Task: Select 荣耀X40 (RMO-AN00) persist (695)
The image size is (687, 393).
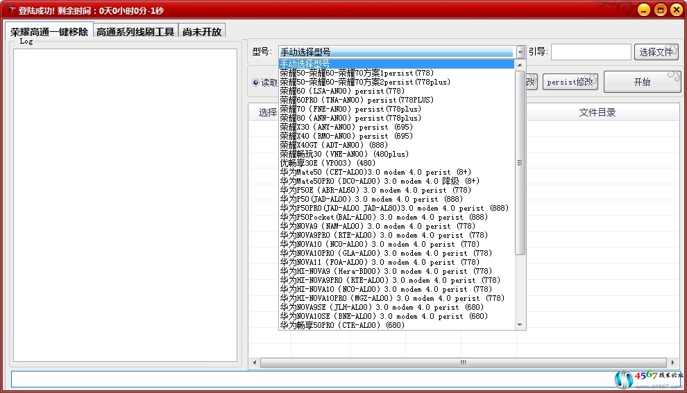Action: pyautogui.click(x=396, y=136)
